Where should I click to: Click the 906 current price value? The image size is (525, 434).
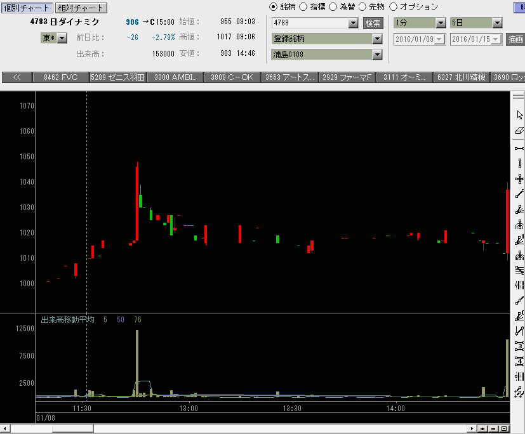pyautogui.click(x=132, y=22)
